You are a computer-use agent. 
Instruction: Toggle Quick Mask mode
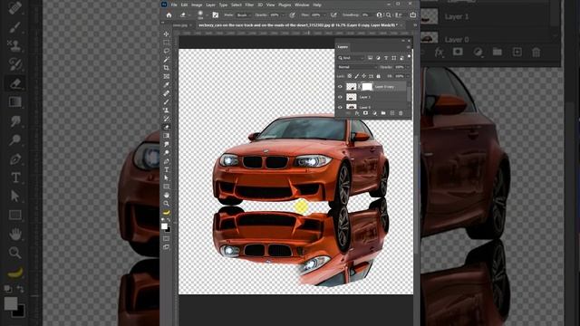coord(166,238)
